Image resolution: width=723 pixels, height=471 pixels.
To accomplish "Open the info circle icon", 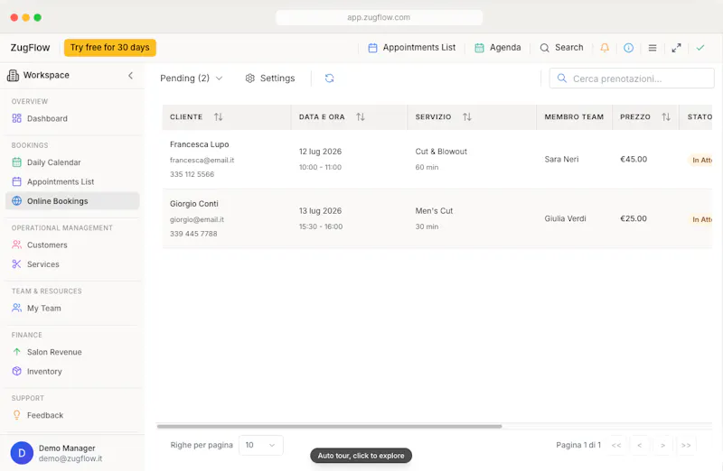I will [x=628, y=48].
